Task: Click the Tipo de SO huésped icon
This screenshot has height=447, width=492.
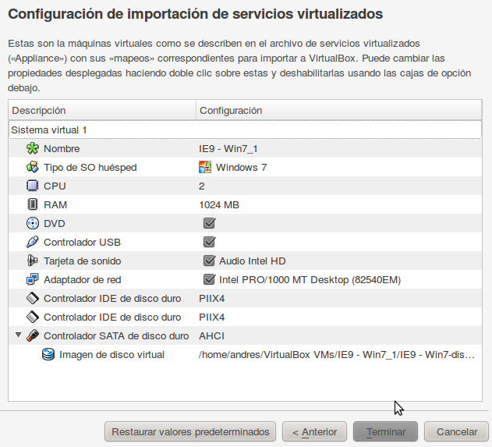Action: click(x=33, y=167)
